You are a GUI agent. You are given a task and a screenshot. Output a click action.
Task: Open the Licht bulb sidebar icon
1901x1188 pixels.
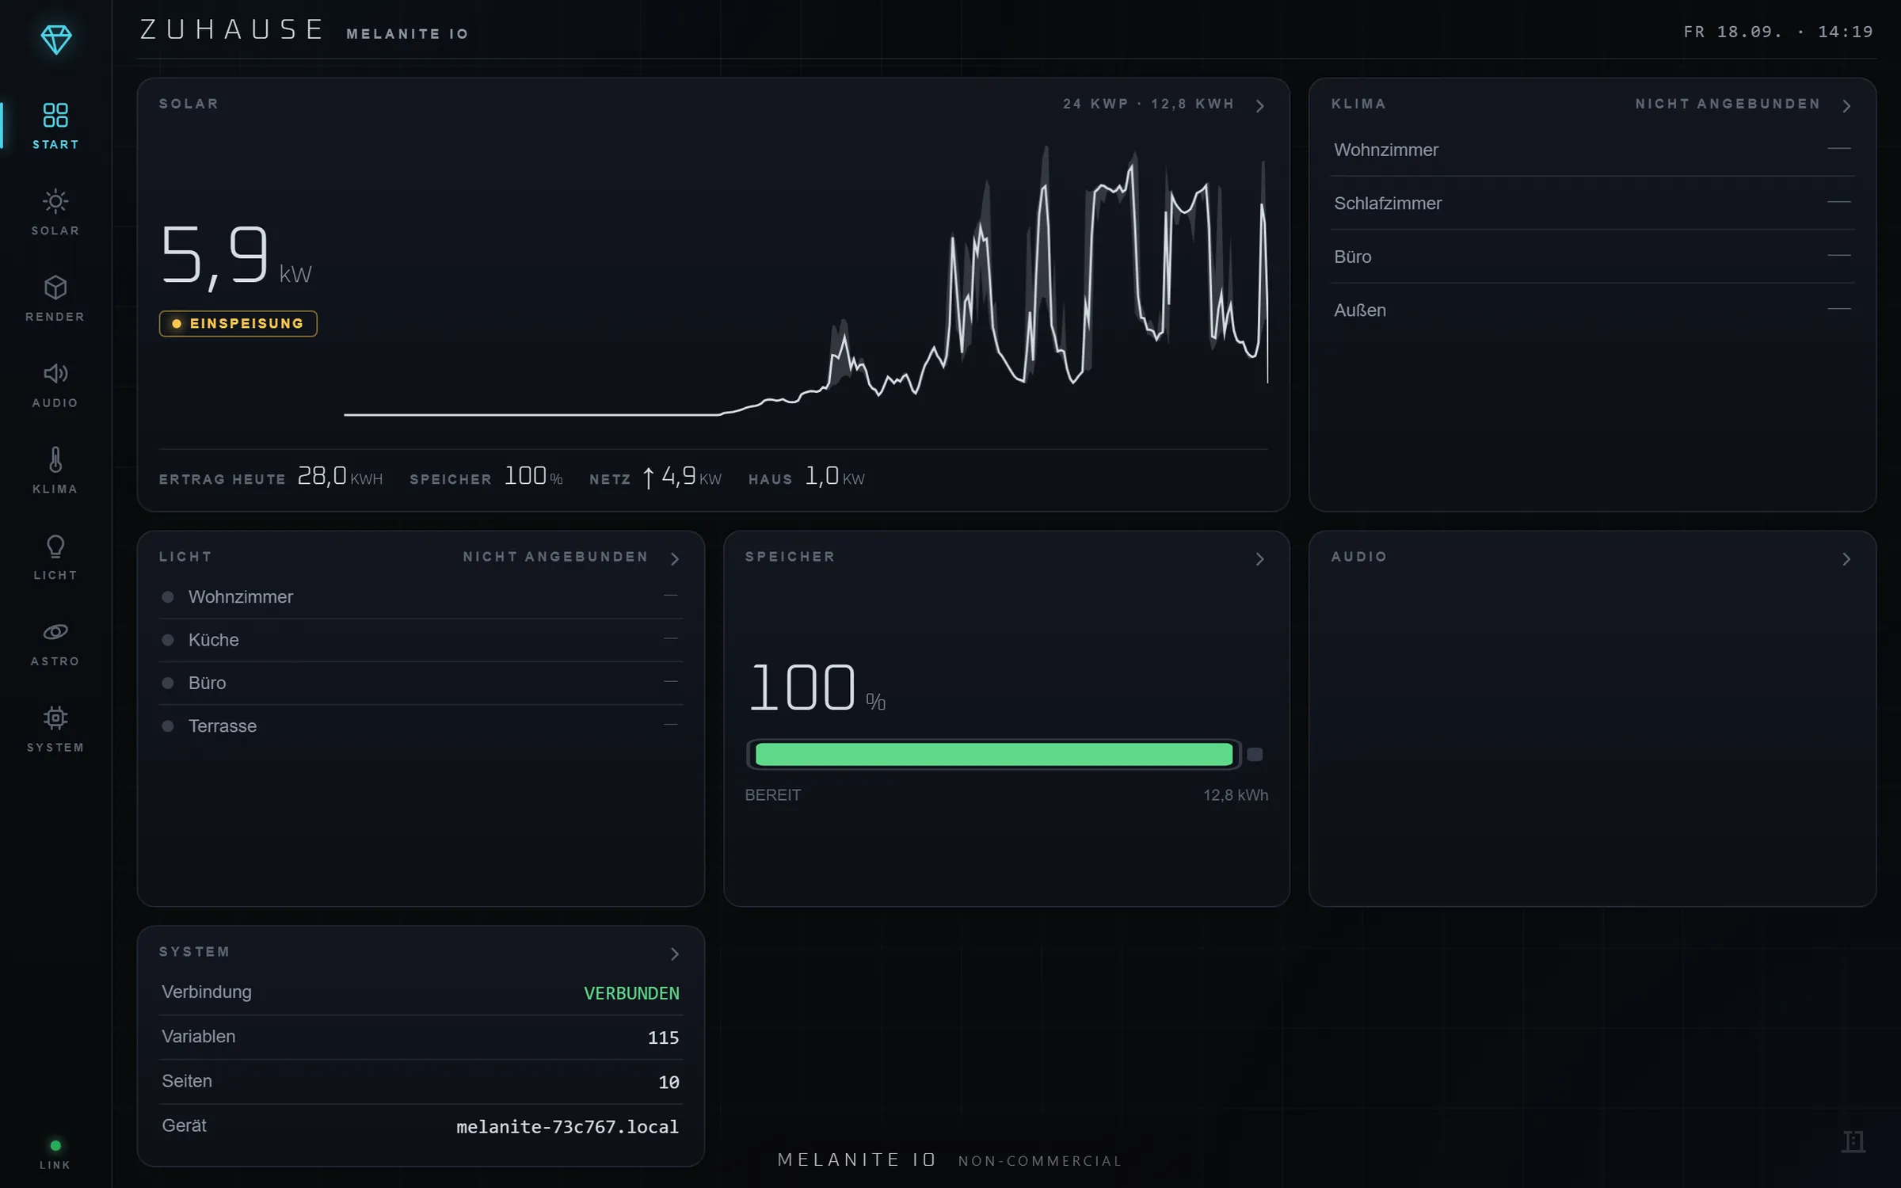[x=55, y=558]
